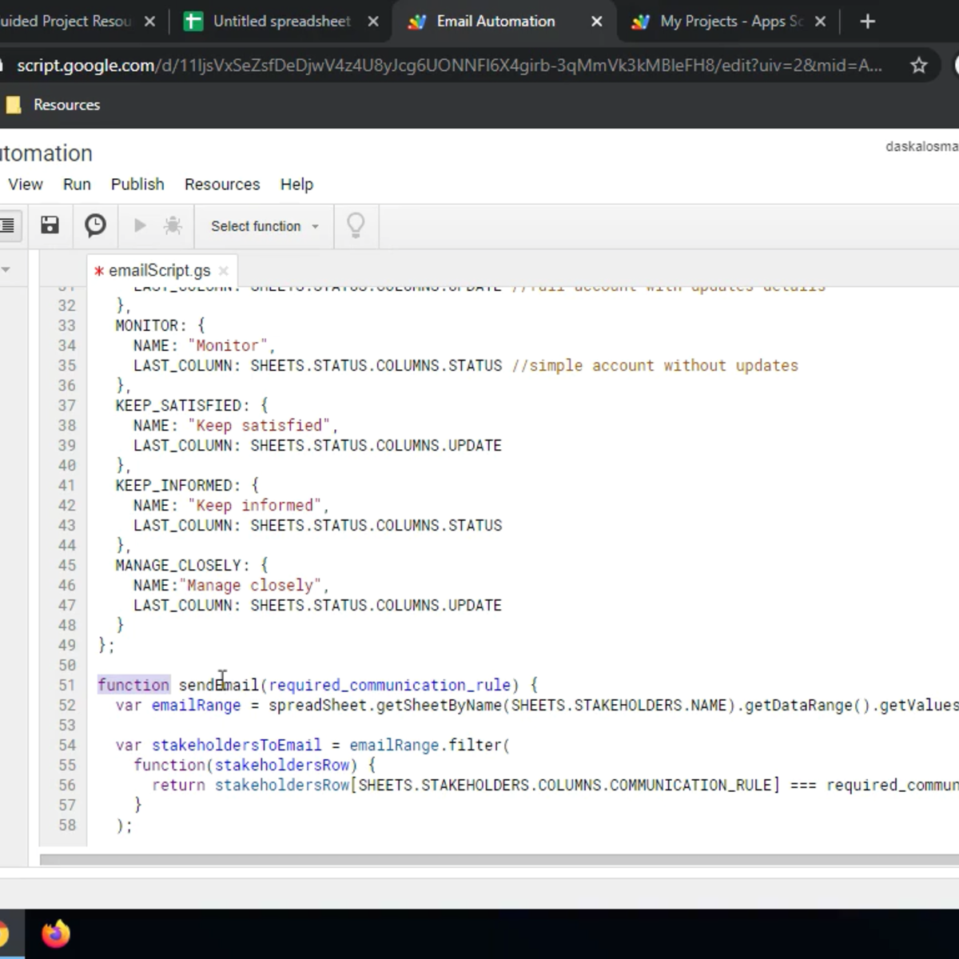This screenshot has height=959, width=959.
Task: Open the Resources menu
Action: [222, 185]
